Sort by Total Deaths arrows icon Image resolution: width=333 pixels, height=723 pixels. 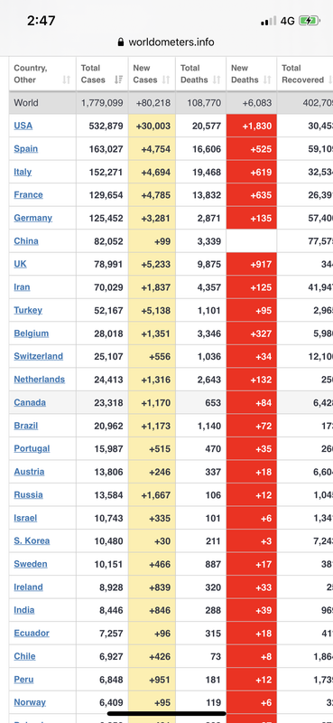click(x=217, y=80)
